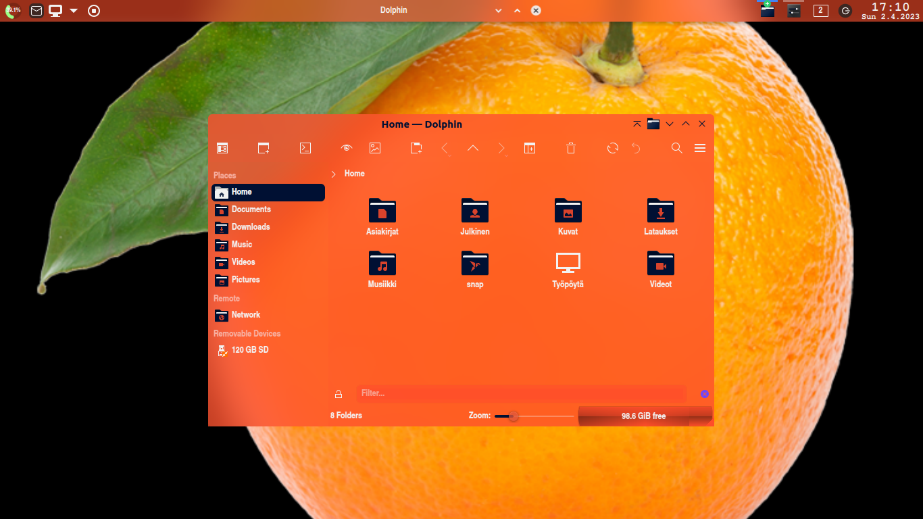
Task: Click the Removable Devices header
Action: coord(247,334)
